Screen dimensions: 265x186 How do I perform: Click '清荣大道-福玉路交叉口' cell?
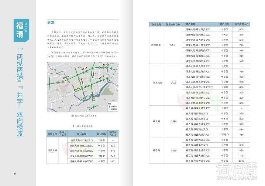[82, 151]
